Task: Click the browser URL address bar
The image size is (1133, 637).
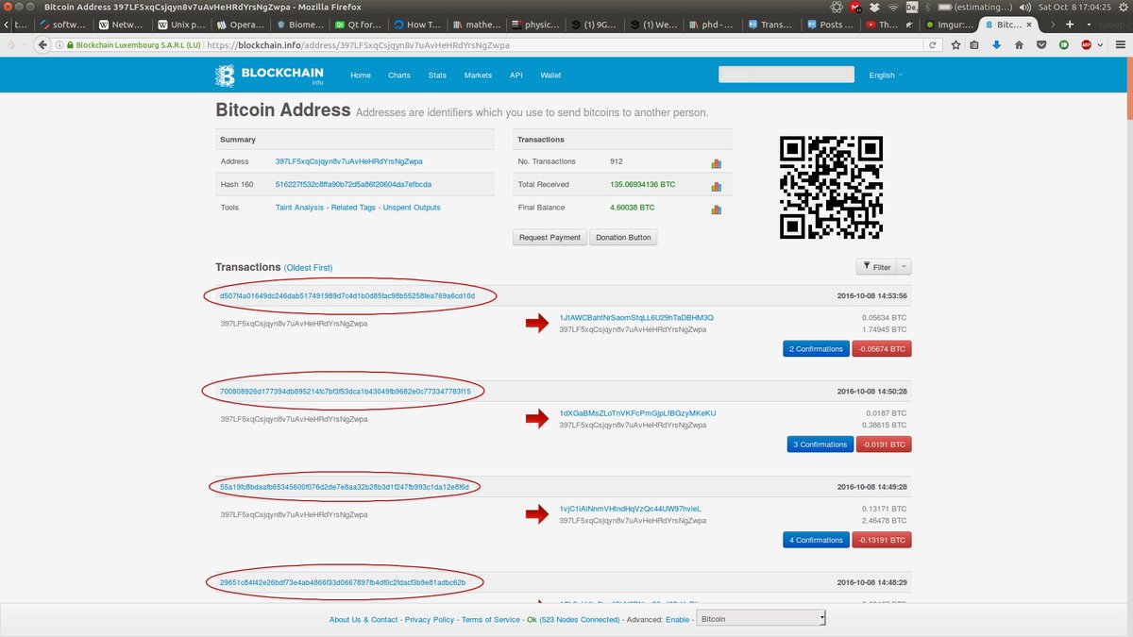Action: coord(562,44)
